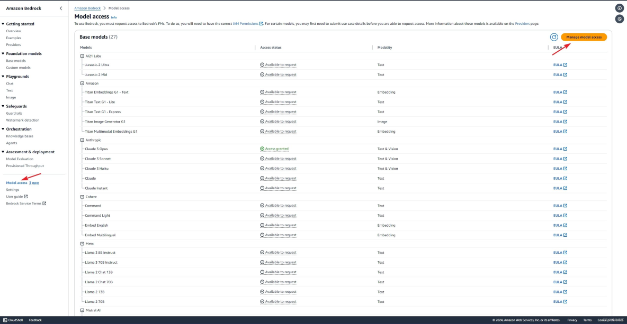Open EULA for Embed Multilingual
627x324 pixels.
point(560,235)
